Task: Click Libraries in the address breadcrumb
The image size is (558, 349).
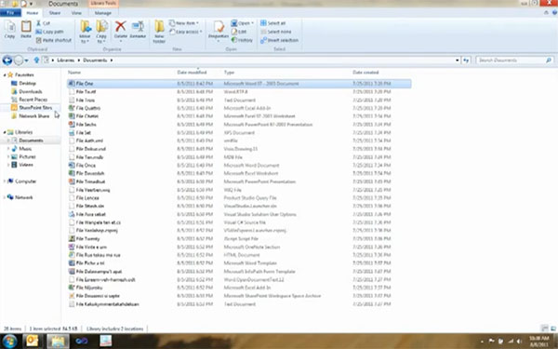Action: pyautogui.click(x=66, y=60)
